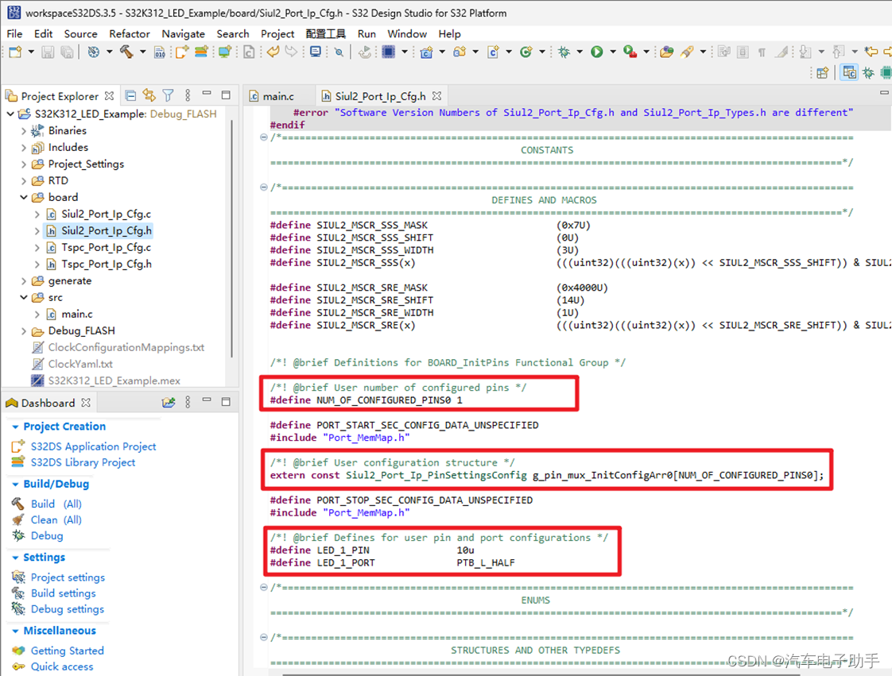The width and height of the screenshot is (892, 676).
Task: Click the New wizard toolbar icon
Action: (15, 52)
